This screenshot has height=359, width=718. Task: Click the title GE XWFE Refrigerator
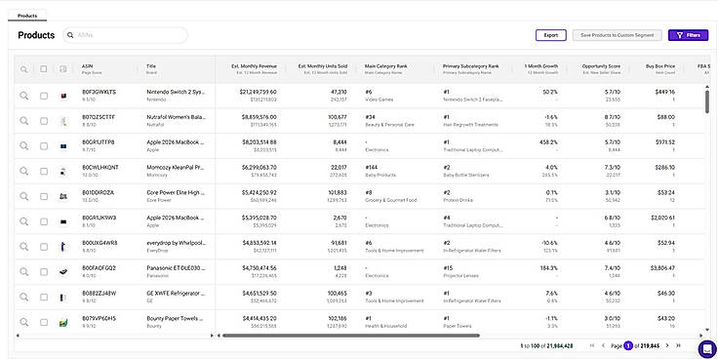click(176, 293)
